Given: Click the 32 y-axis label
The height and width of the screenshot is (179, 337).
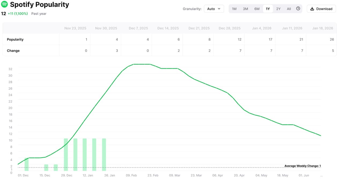Looking at the screenshot, I should (10, 69).
